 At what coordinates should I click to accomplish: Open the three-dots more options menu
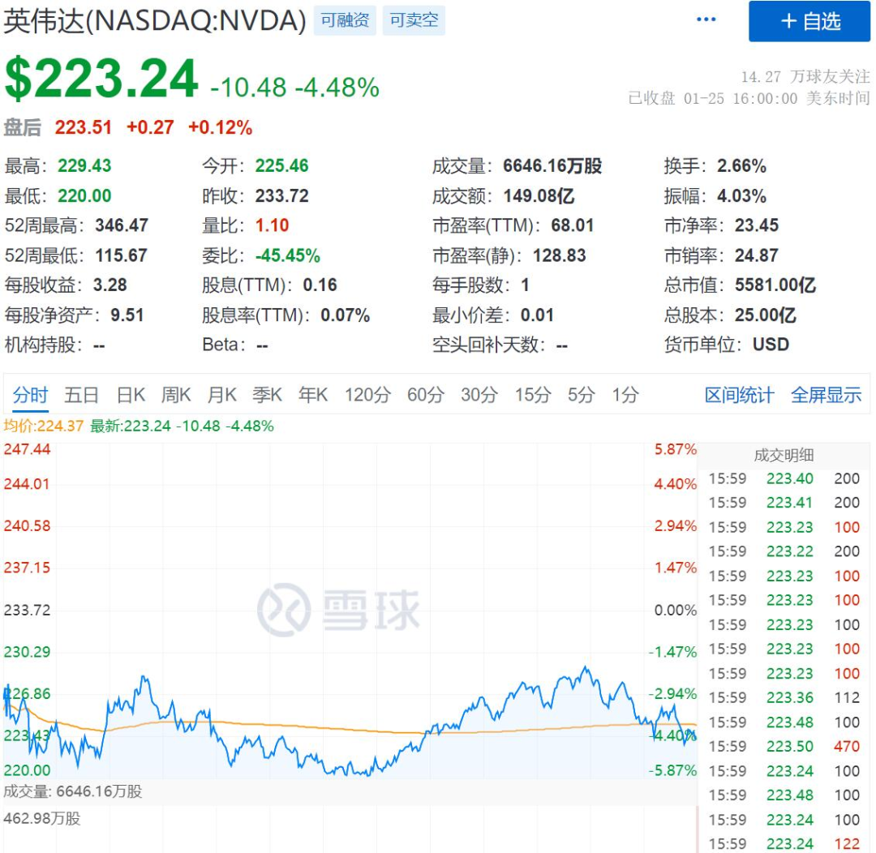706,19
